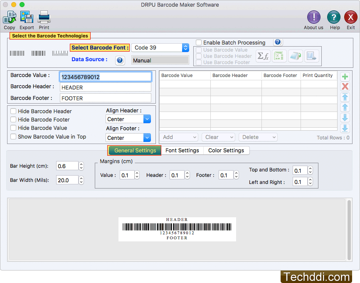
Task: Adjust the Header margin stepper
Action: coord(187,175)
